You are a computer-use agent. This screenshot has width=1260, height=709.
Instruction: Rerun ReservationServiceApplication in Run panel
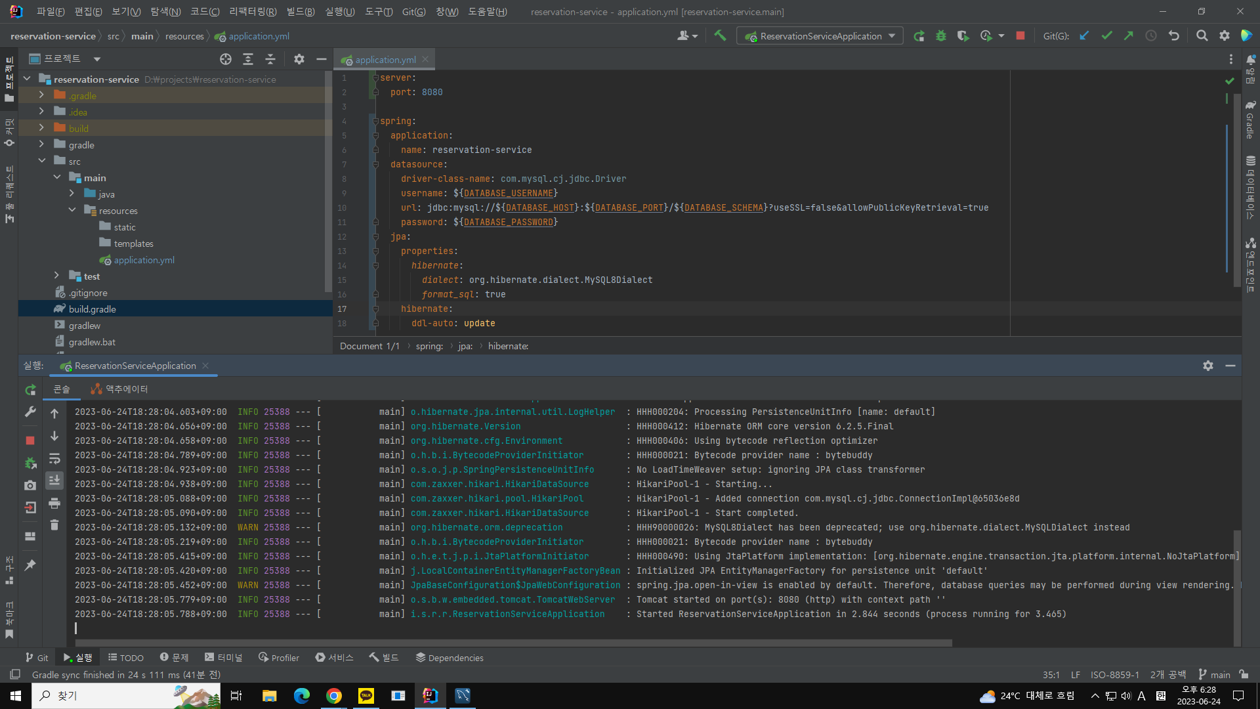30,390
